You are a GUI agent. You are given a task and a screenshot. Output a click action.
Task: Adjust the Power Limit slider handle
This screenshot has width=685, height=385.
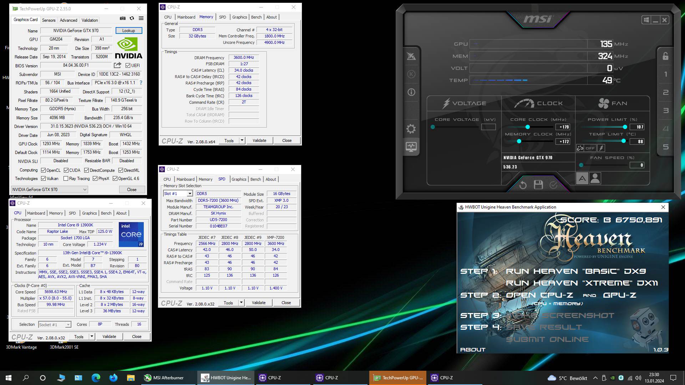tap(625, 127)
